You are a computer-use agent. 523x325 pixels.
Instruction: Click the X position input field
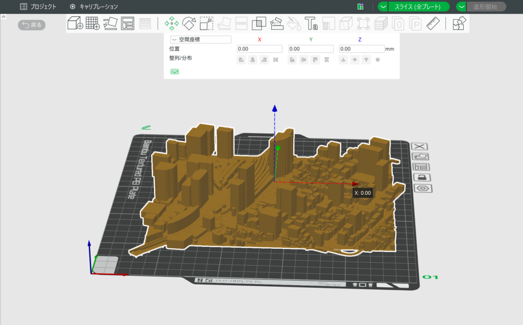[x=259, y=49]
